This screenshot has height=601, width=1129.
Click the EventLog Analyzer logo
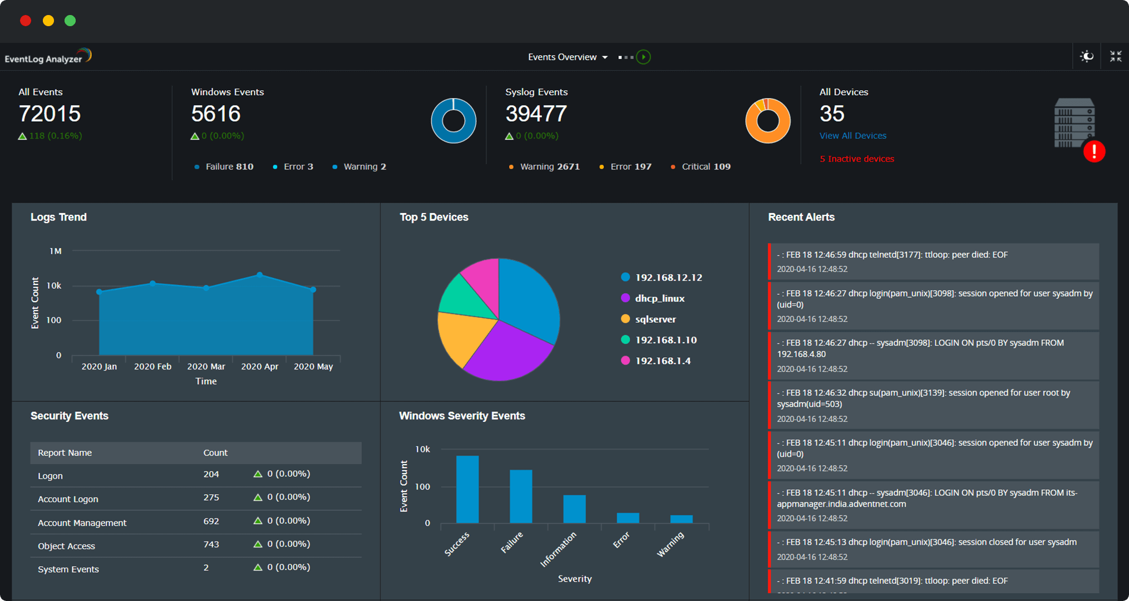(47, 56)
